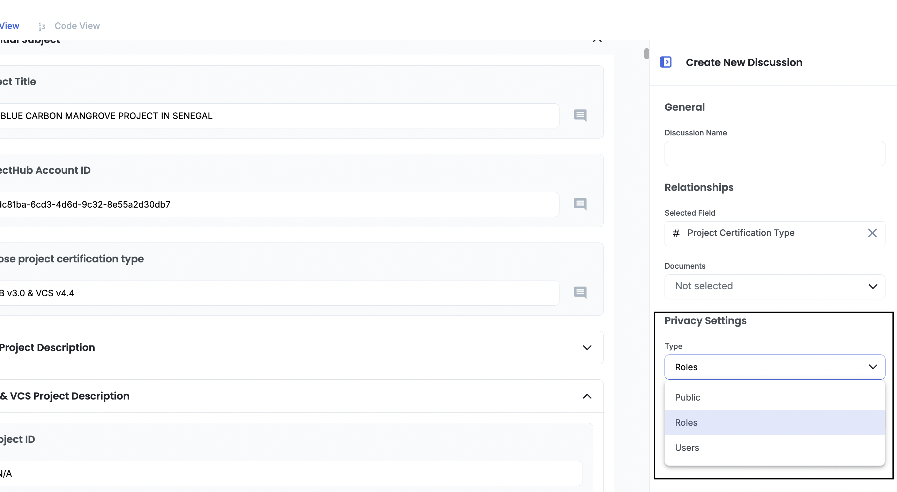Click comment icon next to certification type
The width and height of the screenshot is (897, 492).
pos(580,293)
